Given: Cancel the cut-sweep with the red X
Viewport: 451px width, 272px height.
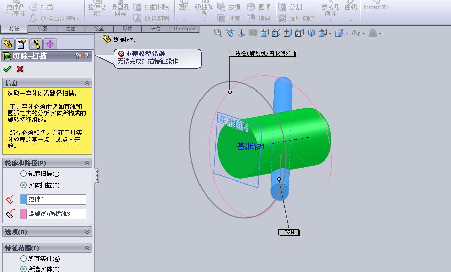Looking at the screenshot, I should (20, 69).
